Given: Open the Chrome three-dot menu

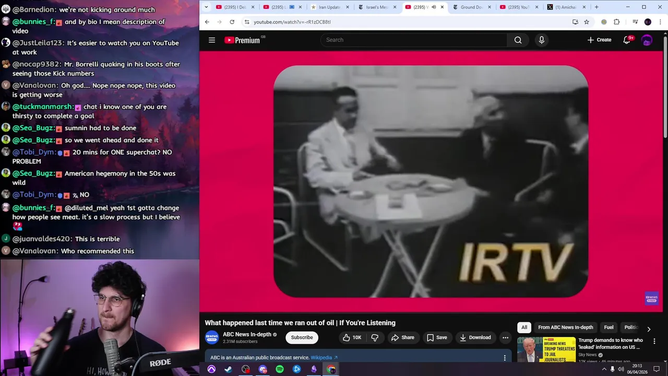Looking at the screenshot, I should pos(661,22).
